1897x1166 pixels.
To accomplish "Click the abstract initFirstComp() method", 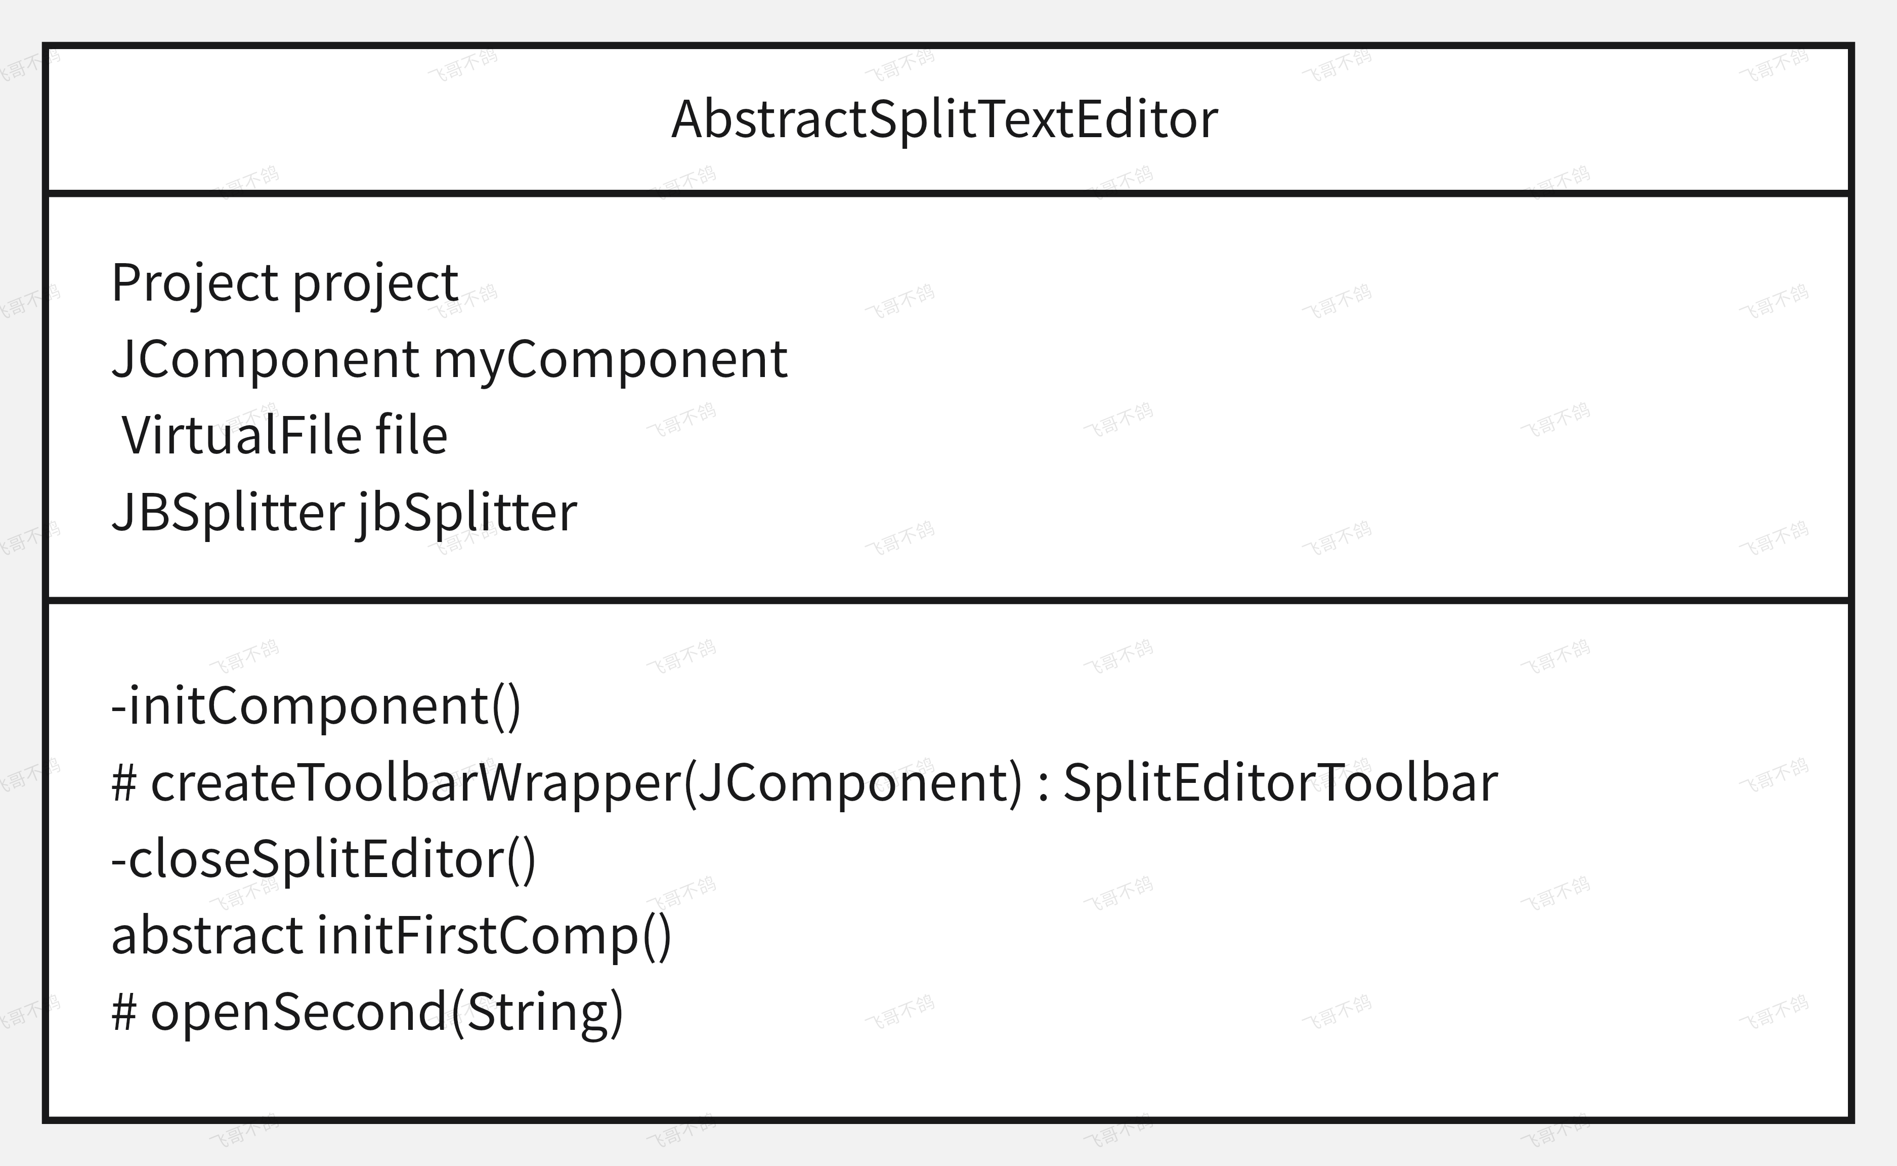I will [x=392, y=936].
